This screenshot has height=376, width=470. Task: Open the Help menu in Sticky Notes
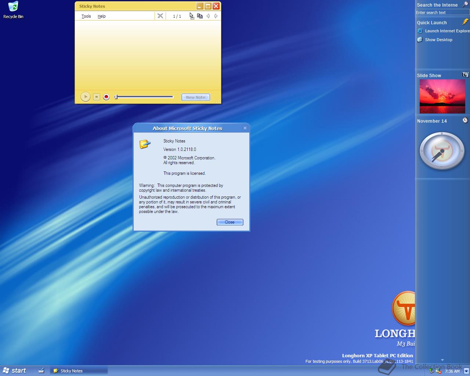[x=101, y=16]
